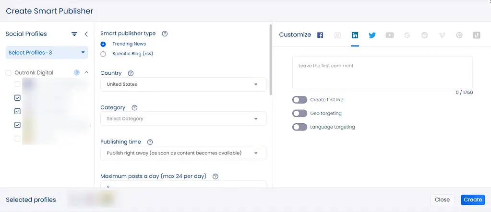Turn on Geo targeting switch

(x=299, y=114)
